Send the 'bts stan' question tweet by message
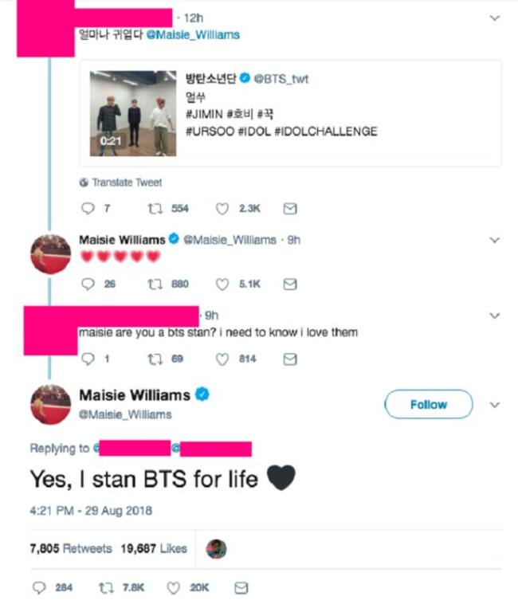 click(289, 359)
